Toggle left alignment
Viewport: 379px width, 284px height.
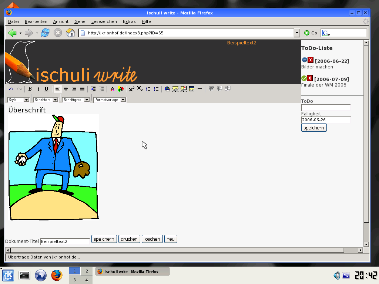(x=57, y=89)
